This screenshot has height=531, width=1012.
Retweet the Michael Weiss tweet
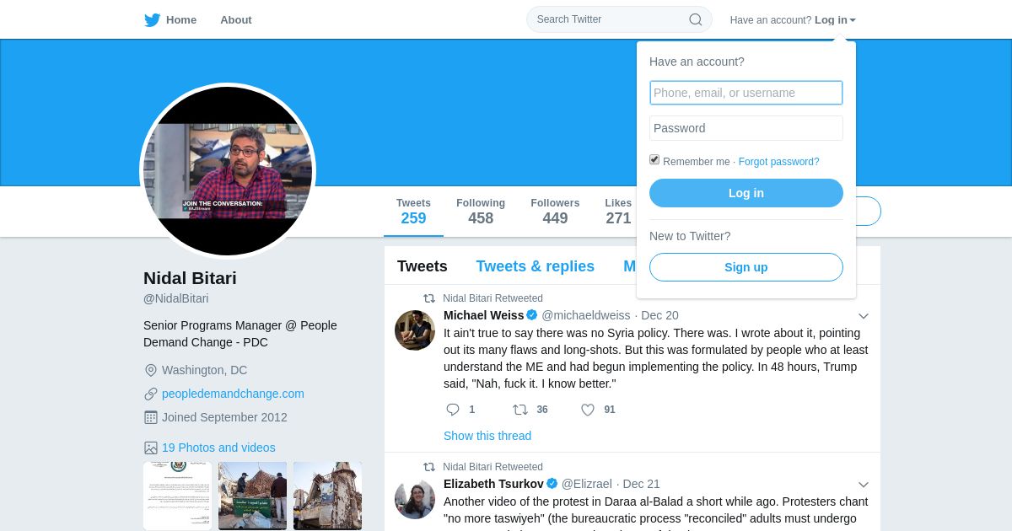(x=520, y=410)
